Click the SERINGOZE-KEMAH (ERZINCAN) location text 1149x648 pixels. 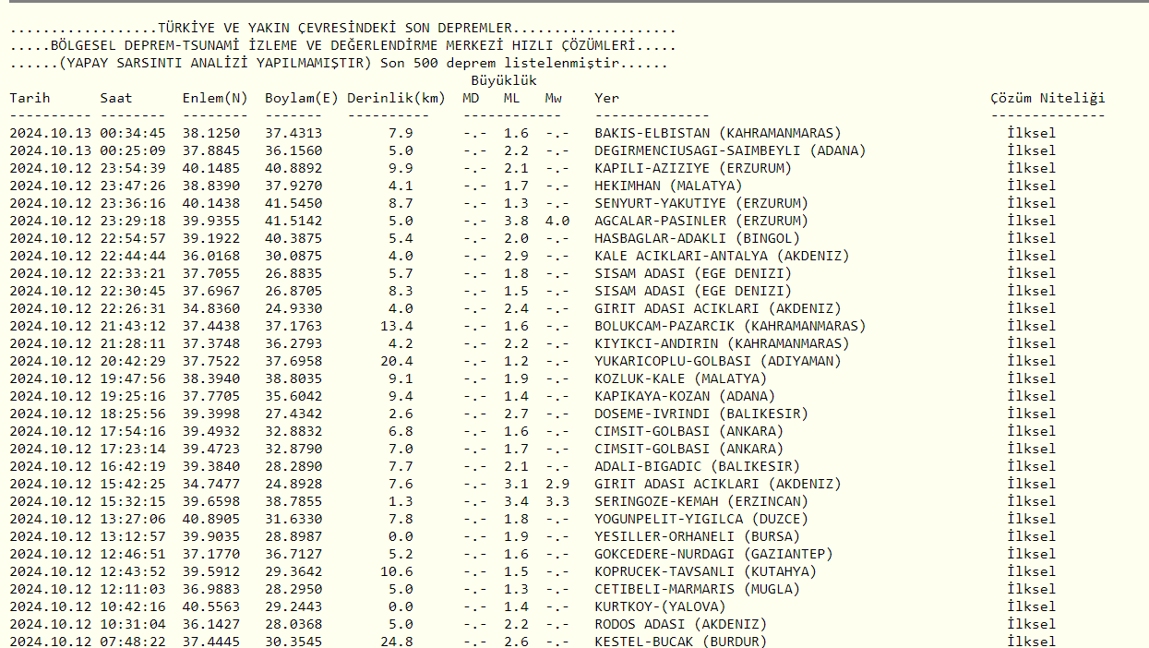click(x=700, y=501)
